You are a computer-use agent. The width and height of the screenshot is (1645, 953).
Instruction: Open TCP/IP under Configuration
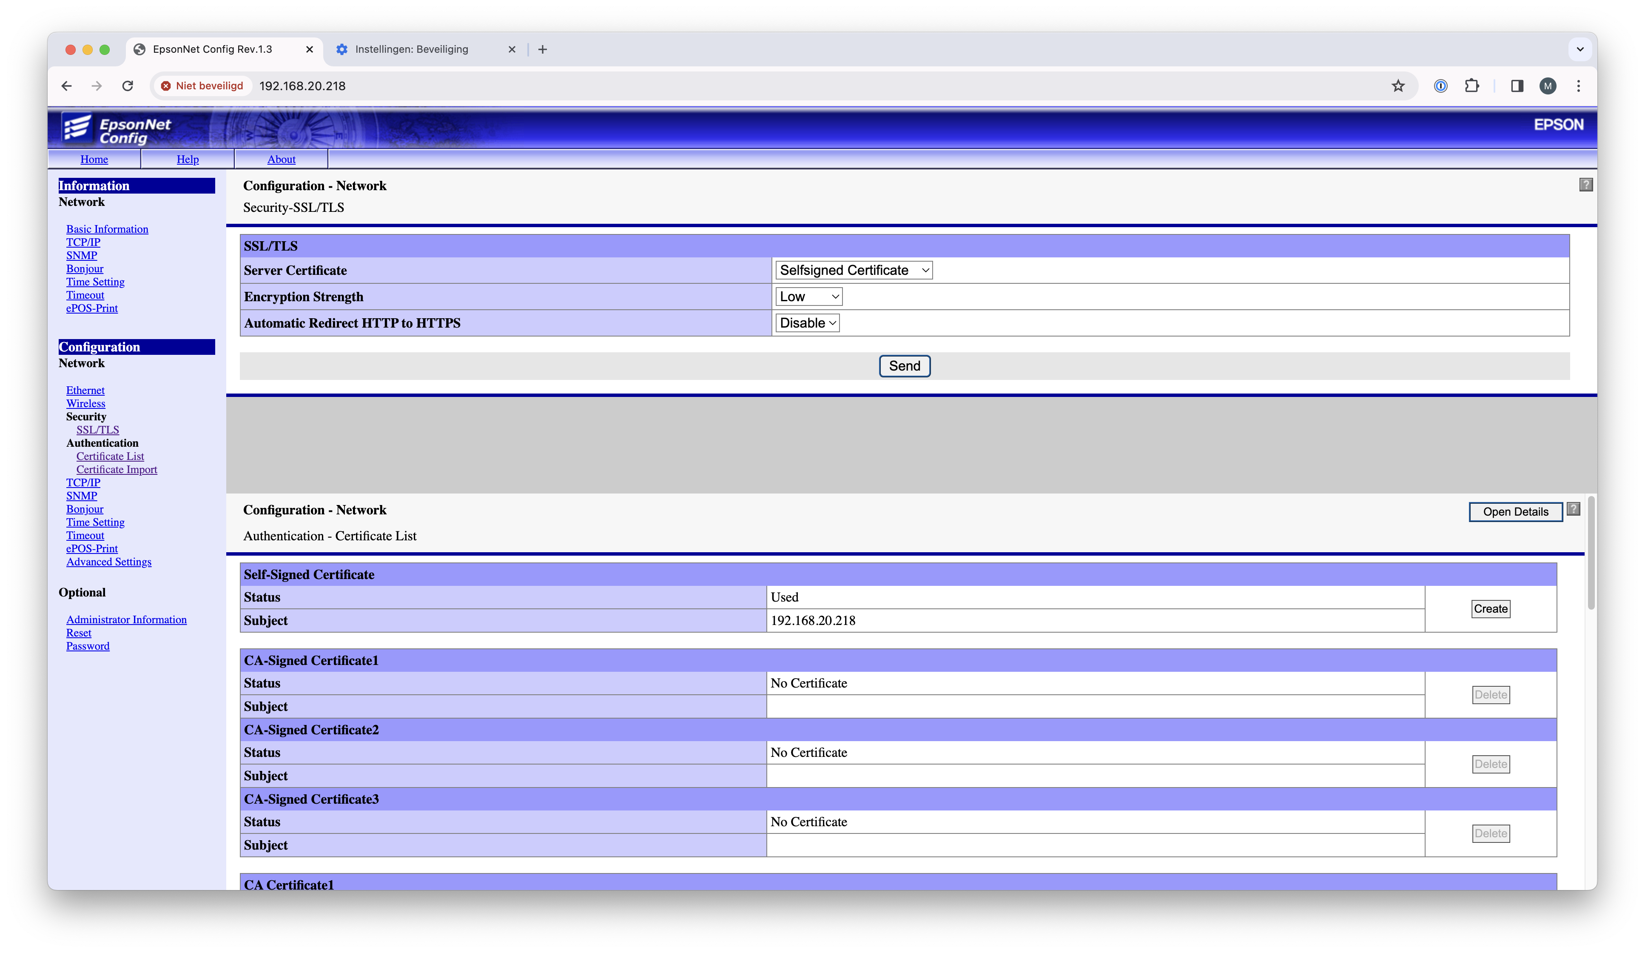(x=83, y=482)
